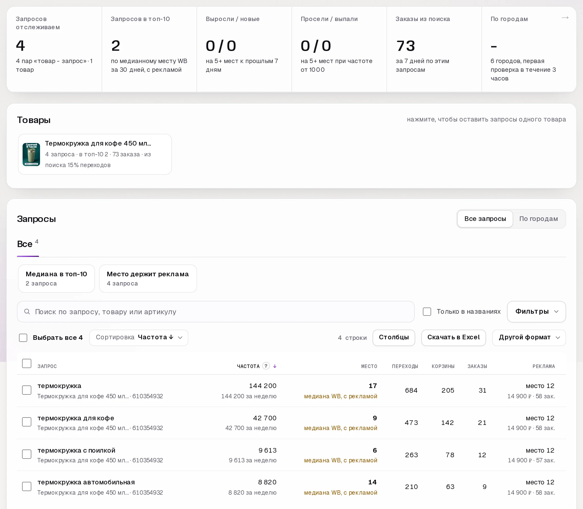Click the Заказы из поиска 73 card
Image resolution: width=583 pixels, height=509 pixels.
point(434,49)
